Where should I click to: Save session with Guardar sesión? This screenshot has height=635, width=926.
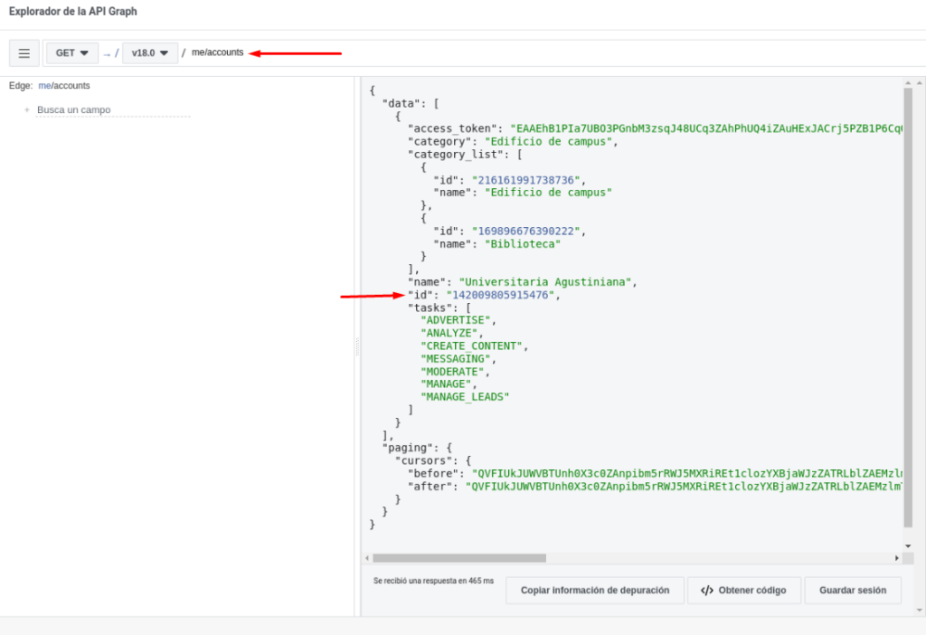tap(852, 591)
